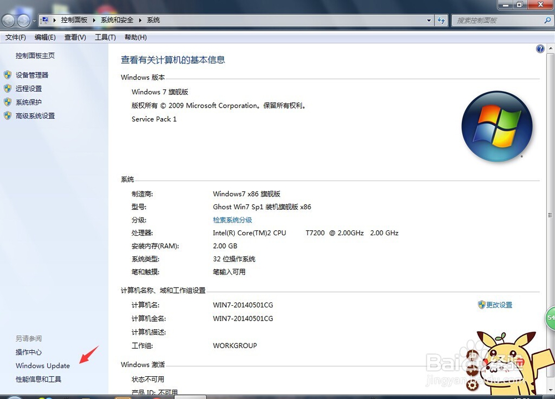Open the 文件(F) menu
This screenshot has height=399, width=555.
click(15, 37)
